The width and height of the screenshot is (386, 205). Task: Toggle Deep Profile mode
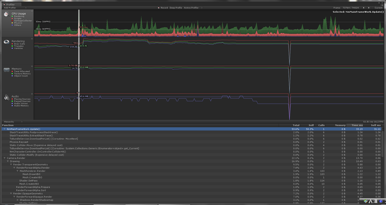(176, 8)
